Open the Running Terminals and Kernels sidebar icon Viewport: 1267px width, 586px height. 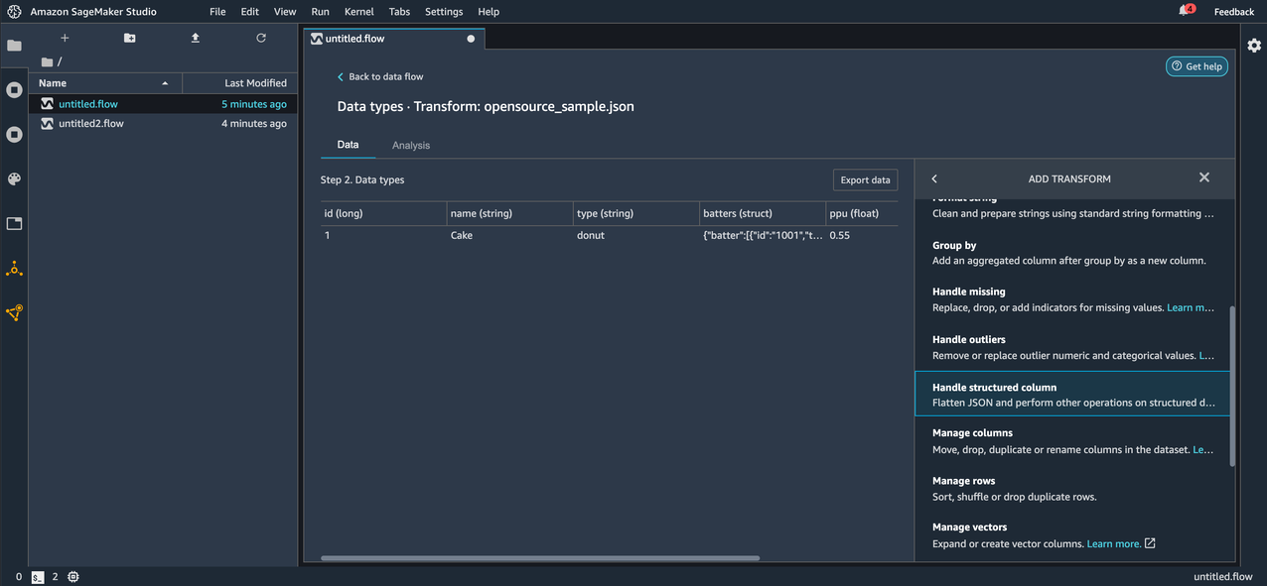(14, 90)
